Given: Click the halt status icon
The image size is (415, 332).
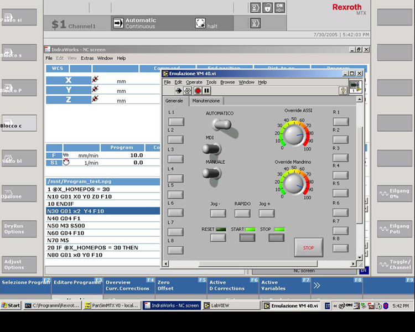Looking at the screenshot, I should (200, 23).
